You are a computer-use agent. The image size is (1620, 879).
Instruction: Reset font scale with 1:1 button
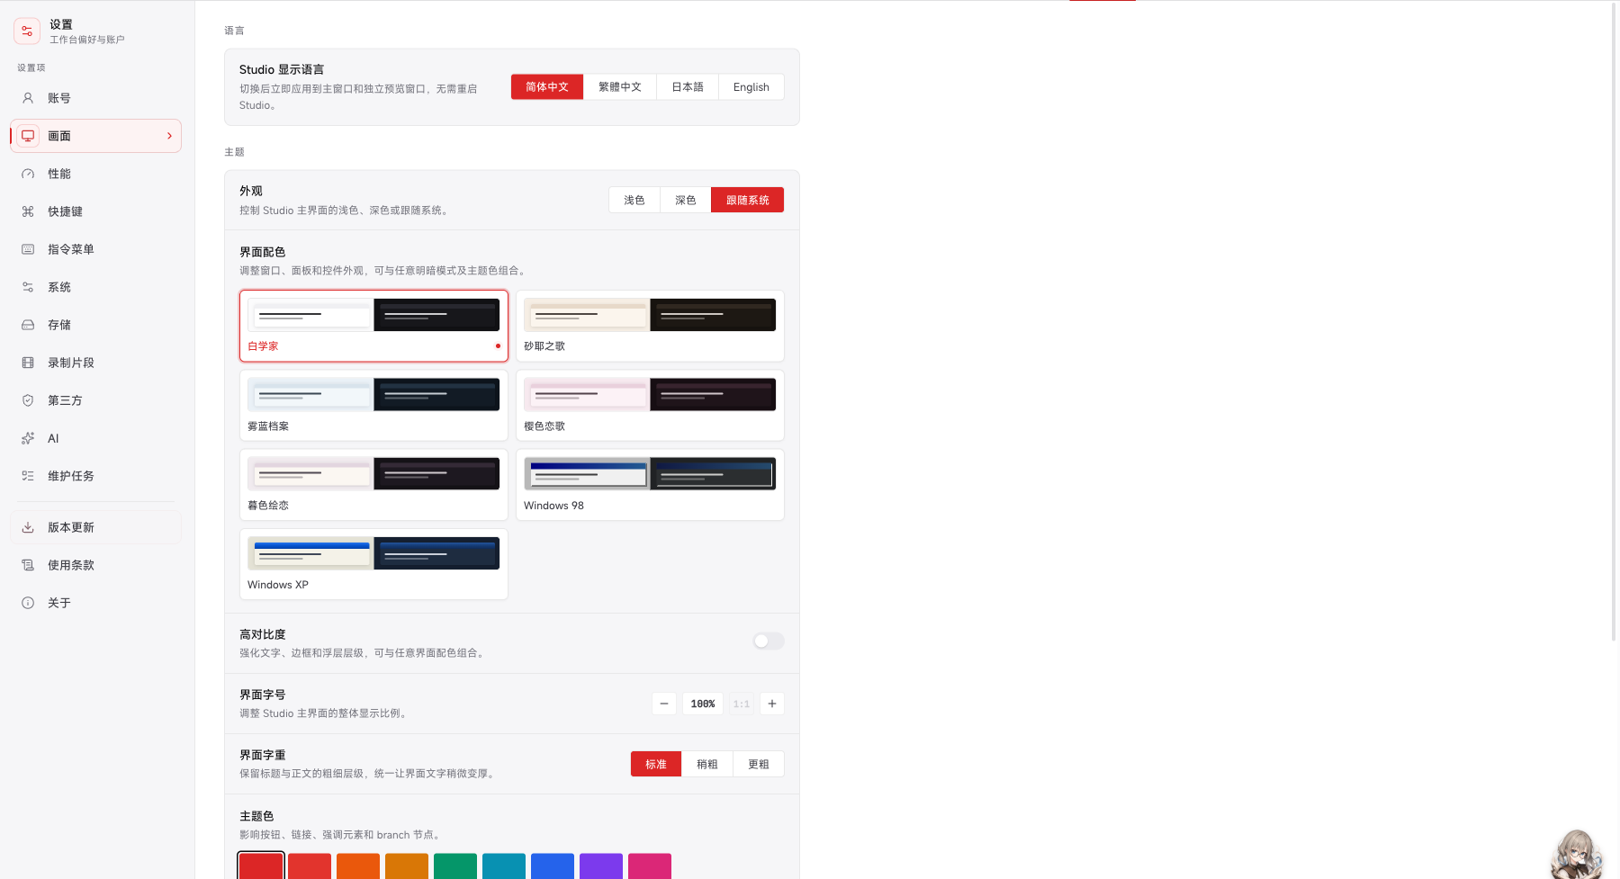[x=742, y=704]
